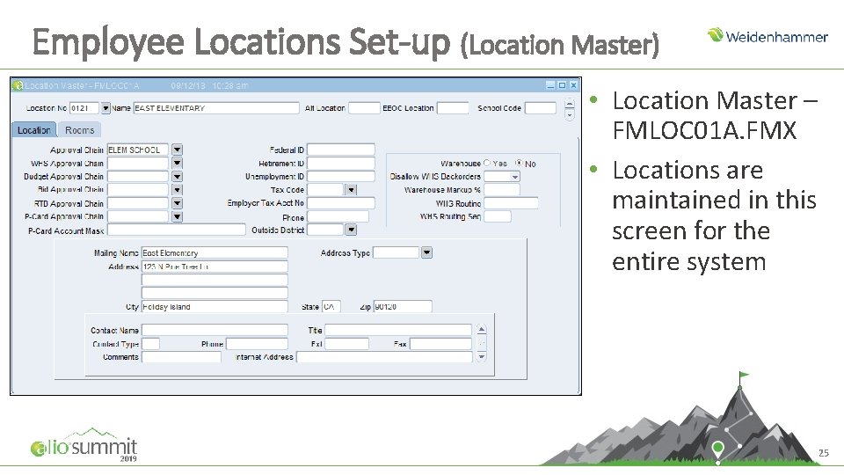Click the Unemployment ID field

coord(341,176)
